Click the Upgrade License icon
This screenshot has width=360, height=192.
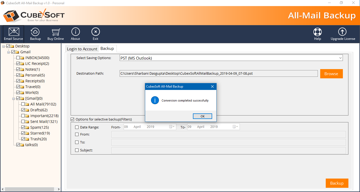click(x=343, y=34)
